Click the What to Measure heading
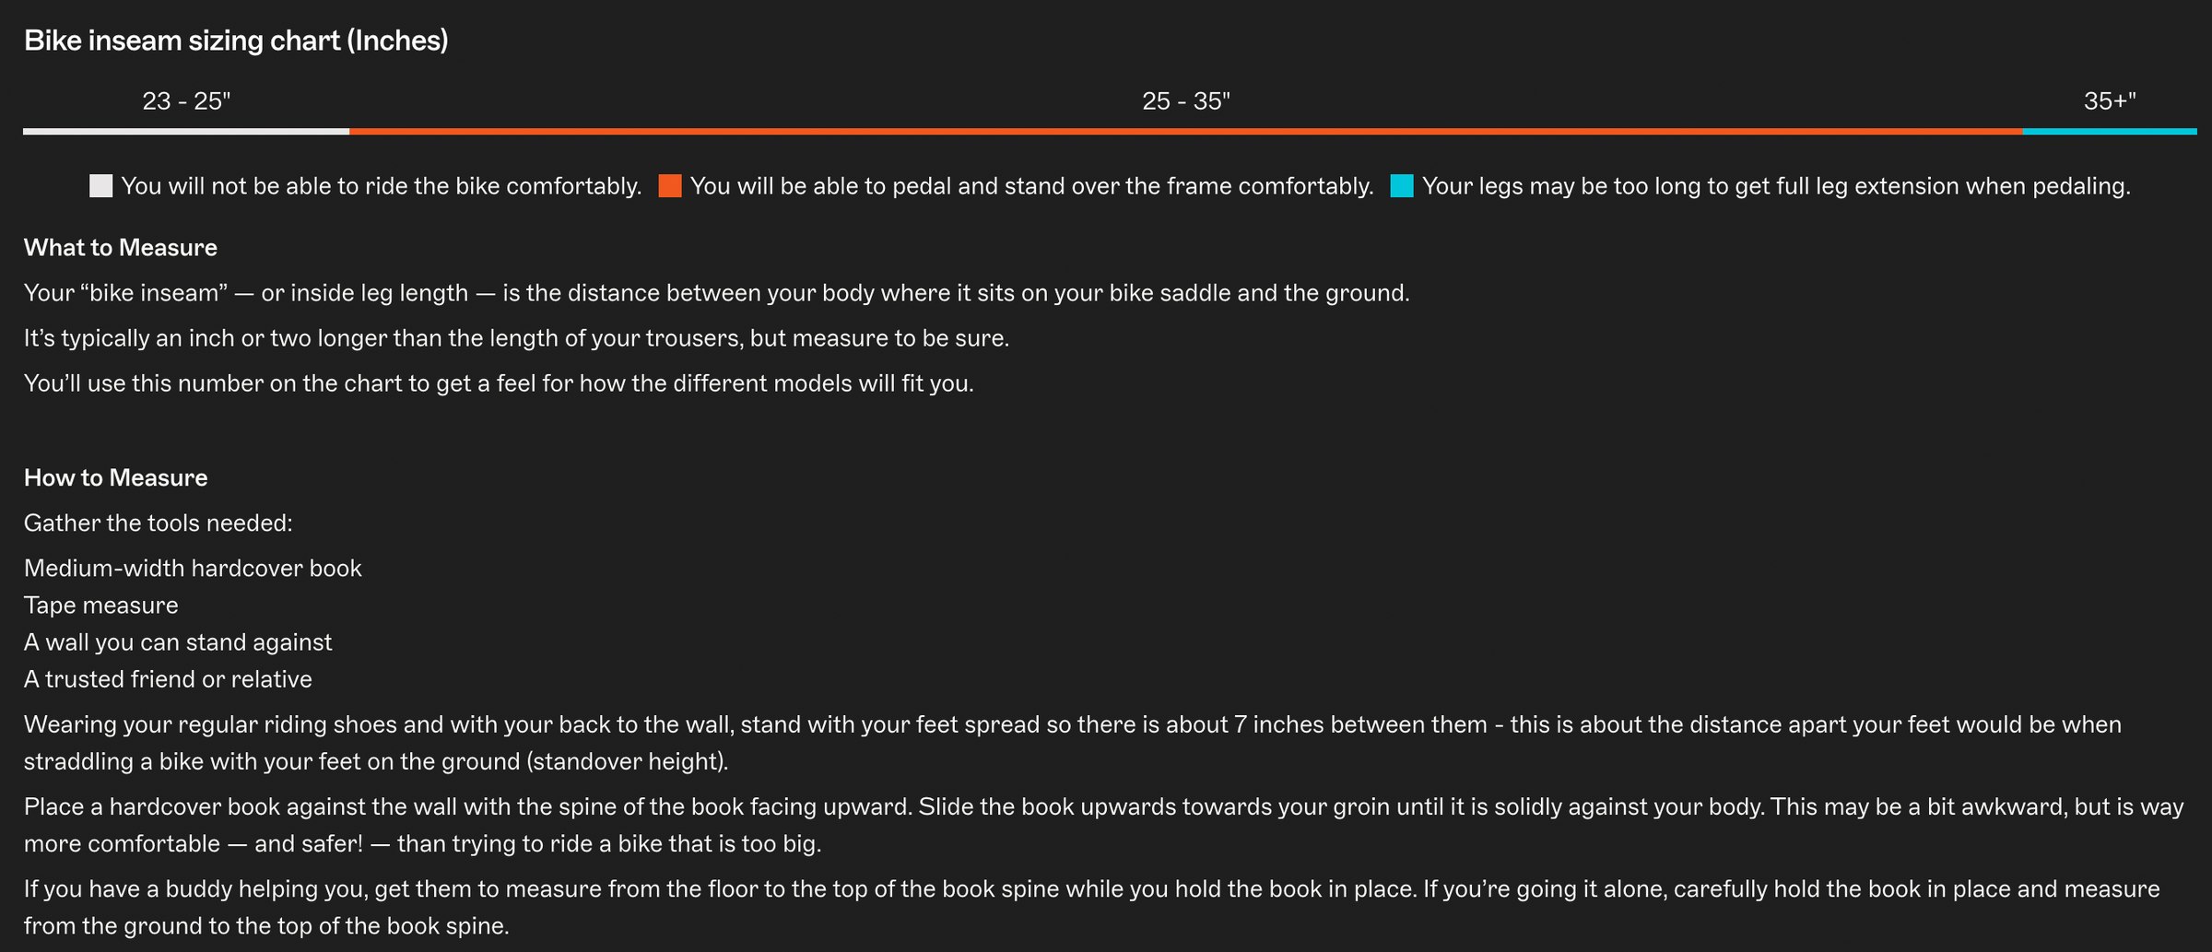 121,248
